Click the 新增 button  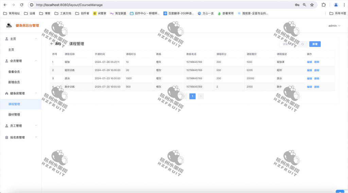[315, 44]
